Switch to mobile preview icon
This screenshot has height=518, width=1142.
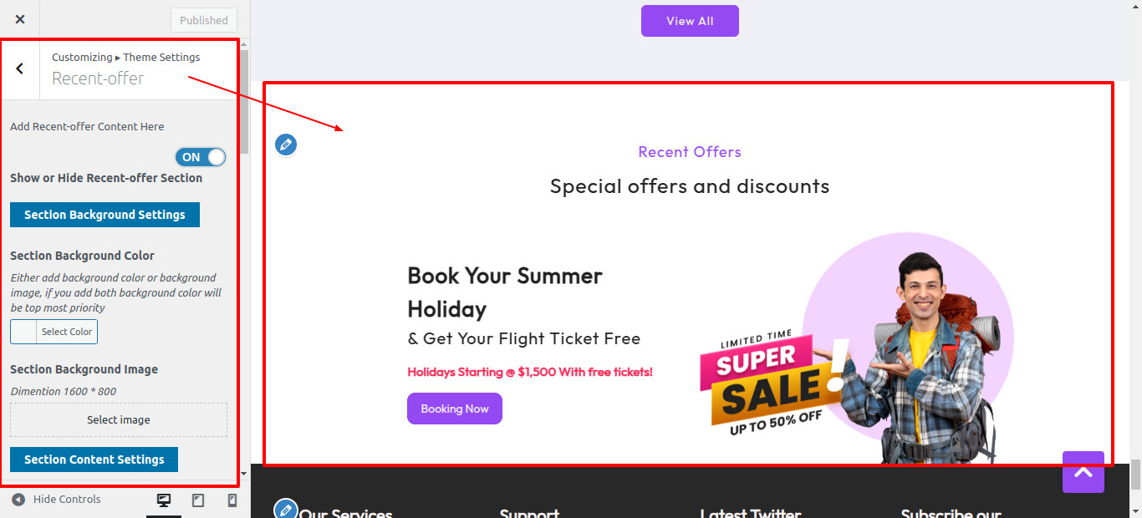232,500
